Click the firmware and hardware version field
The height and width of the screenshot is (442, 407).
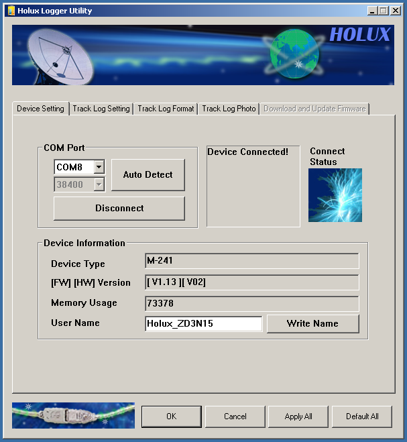252,282
